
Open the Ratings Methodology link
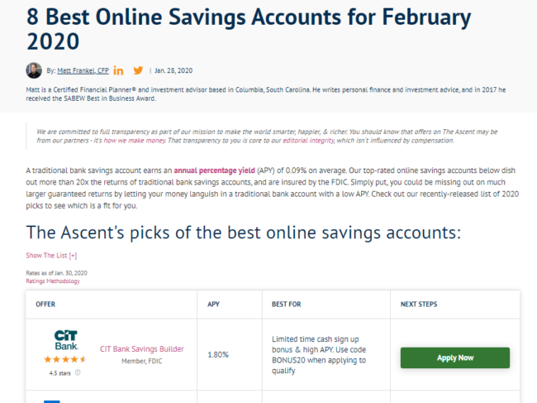[x=53, y=281]
